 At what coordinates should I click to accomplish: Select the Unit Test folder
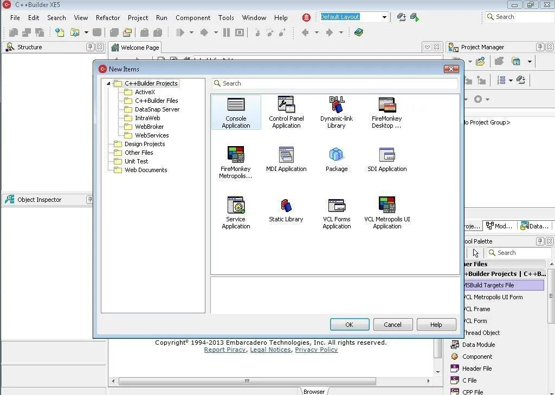[136, 161]
